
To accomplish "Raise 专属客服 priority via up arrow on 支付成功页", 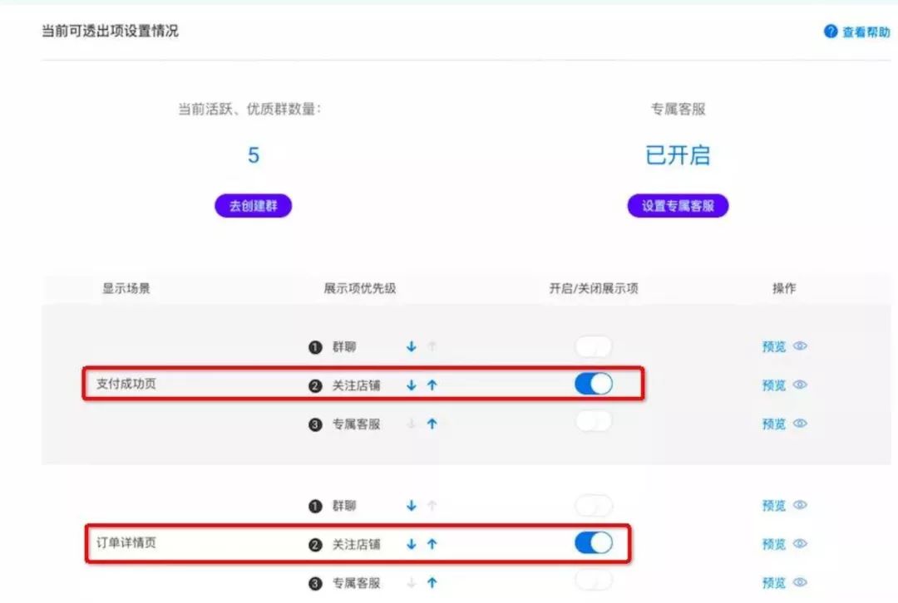I will click(431, 424).
